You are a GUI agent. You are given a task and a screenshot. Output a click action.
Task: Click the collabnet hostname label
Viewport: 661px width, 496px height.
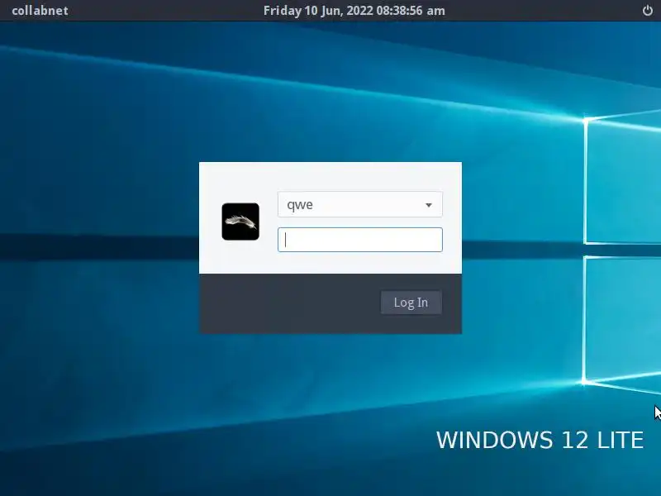point(40,11)
